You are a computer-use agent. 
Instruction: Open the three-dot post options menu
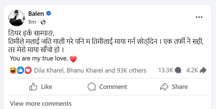(x=199, y=17)
